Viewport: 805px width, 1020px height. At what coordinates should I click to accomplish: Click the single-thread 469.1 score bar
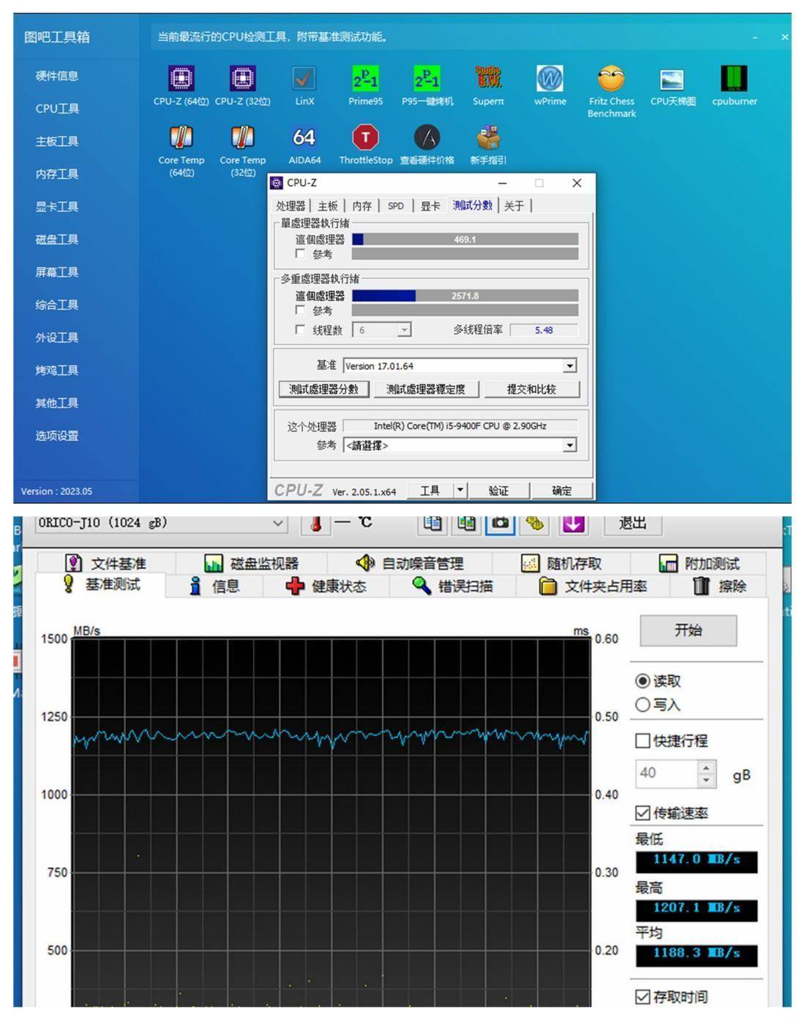tap(465, 239)
